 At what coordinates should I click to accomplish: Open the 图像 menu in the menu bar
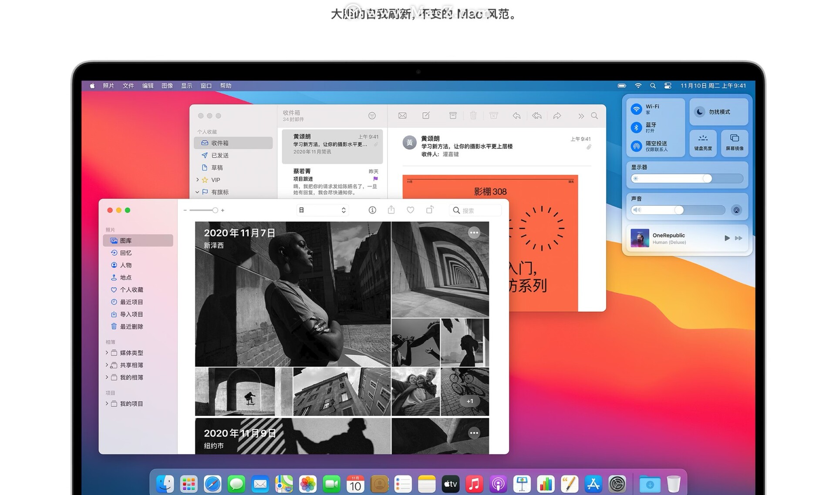(x=167, y=86)
